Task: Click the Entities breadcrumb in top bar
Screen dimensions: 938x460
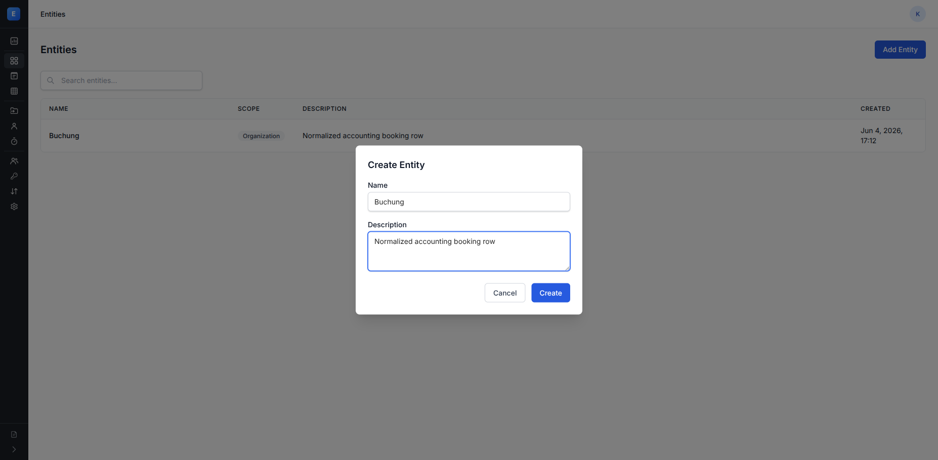Action: coord(53,14)
